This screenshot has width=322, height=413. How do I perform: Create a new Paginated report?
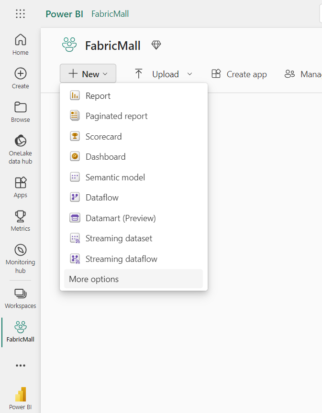click(x=133, y=116)
